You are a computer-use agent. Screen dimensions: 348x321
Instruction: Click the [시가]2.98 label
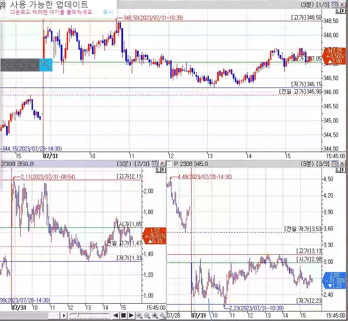309,259
